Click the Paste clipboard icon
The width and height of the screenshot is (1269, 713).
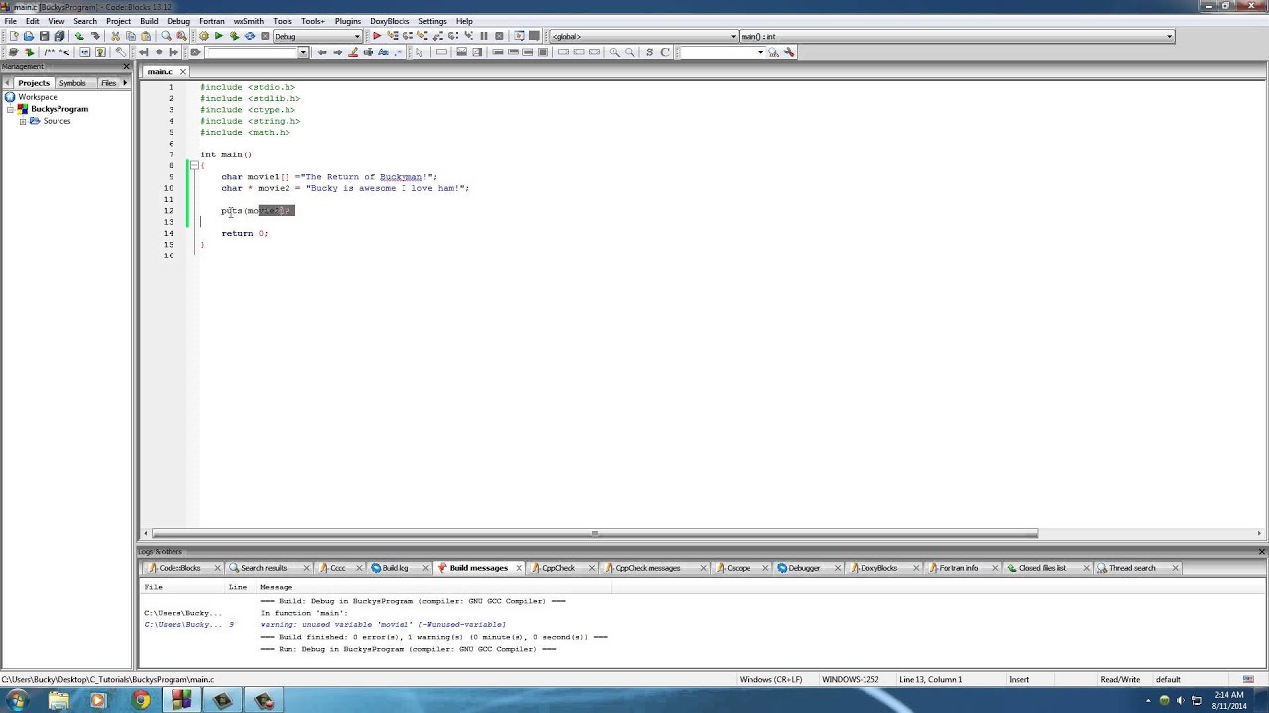pyautogui.click(x=146, y=37)
